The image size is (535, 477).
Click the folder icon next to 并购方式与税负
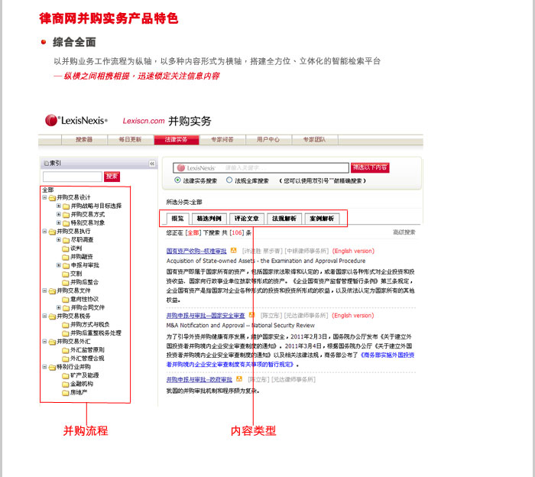(66, 324)
